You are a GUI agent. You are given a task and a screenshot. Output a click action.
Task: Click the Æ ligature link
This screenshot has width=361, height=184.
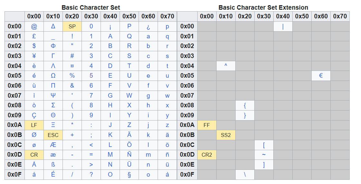[53, 145]
